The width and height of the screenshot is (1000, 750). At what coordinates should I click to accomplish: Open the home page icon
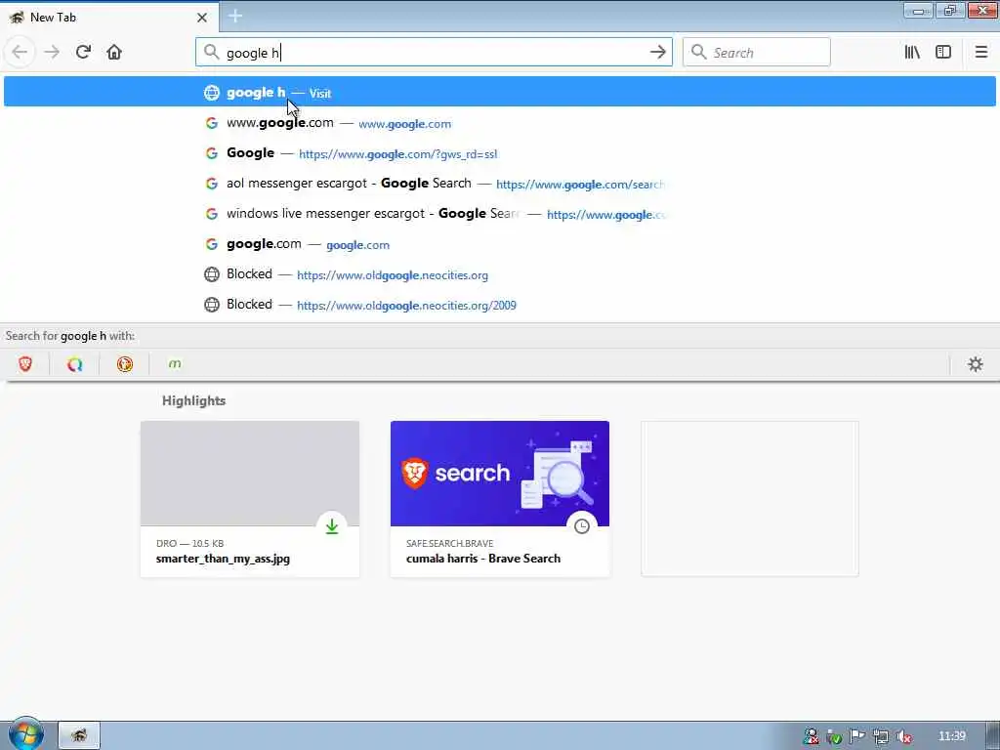[114, 53]
